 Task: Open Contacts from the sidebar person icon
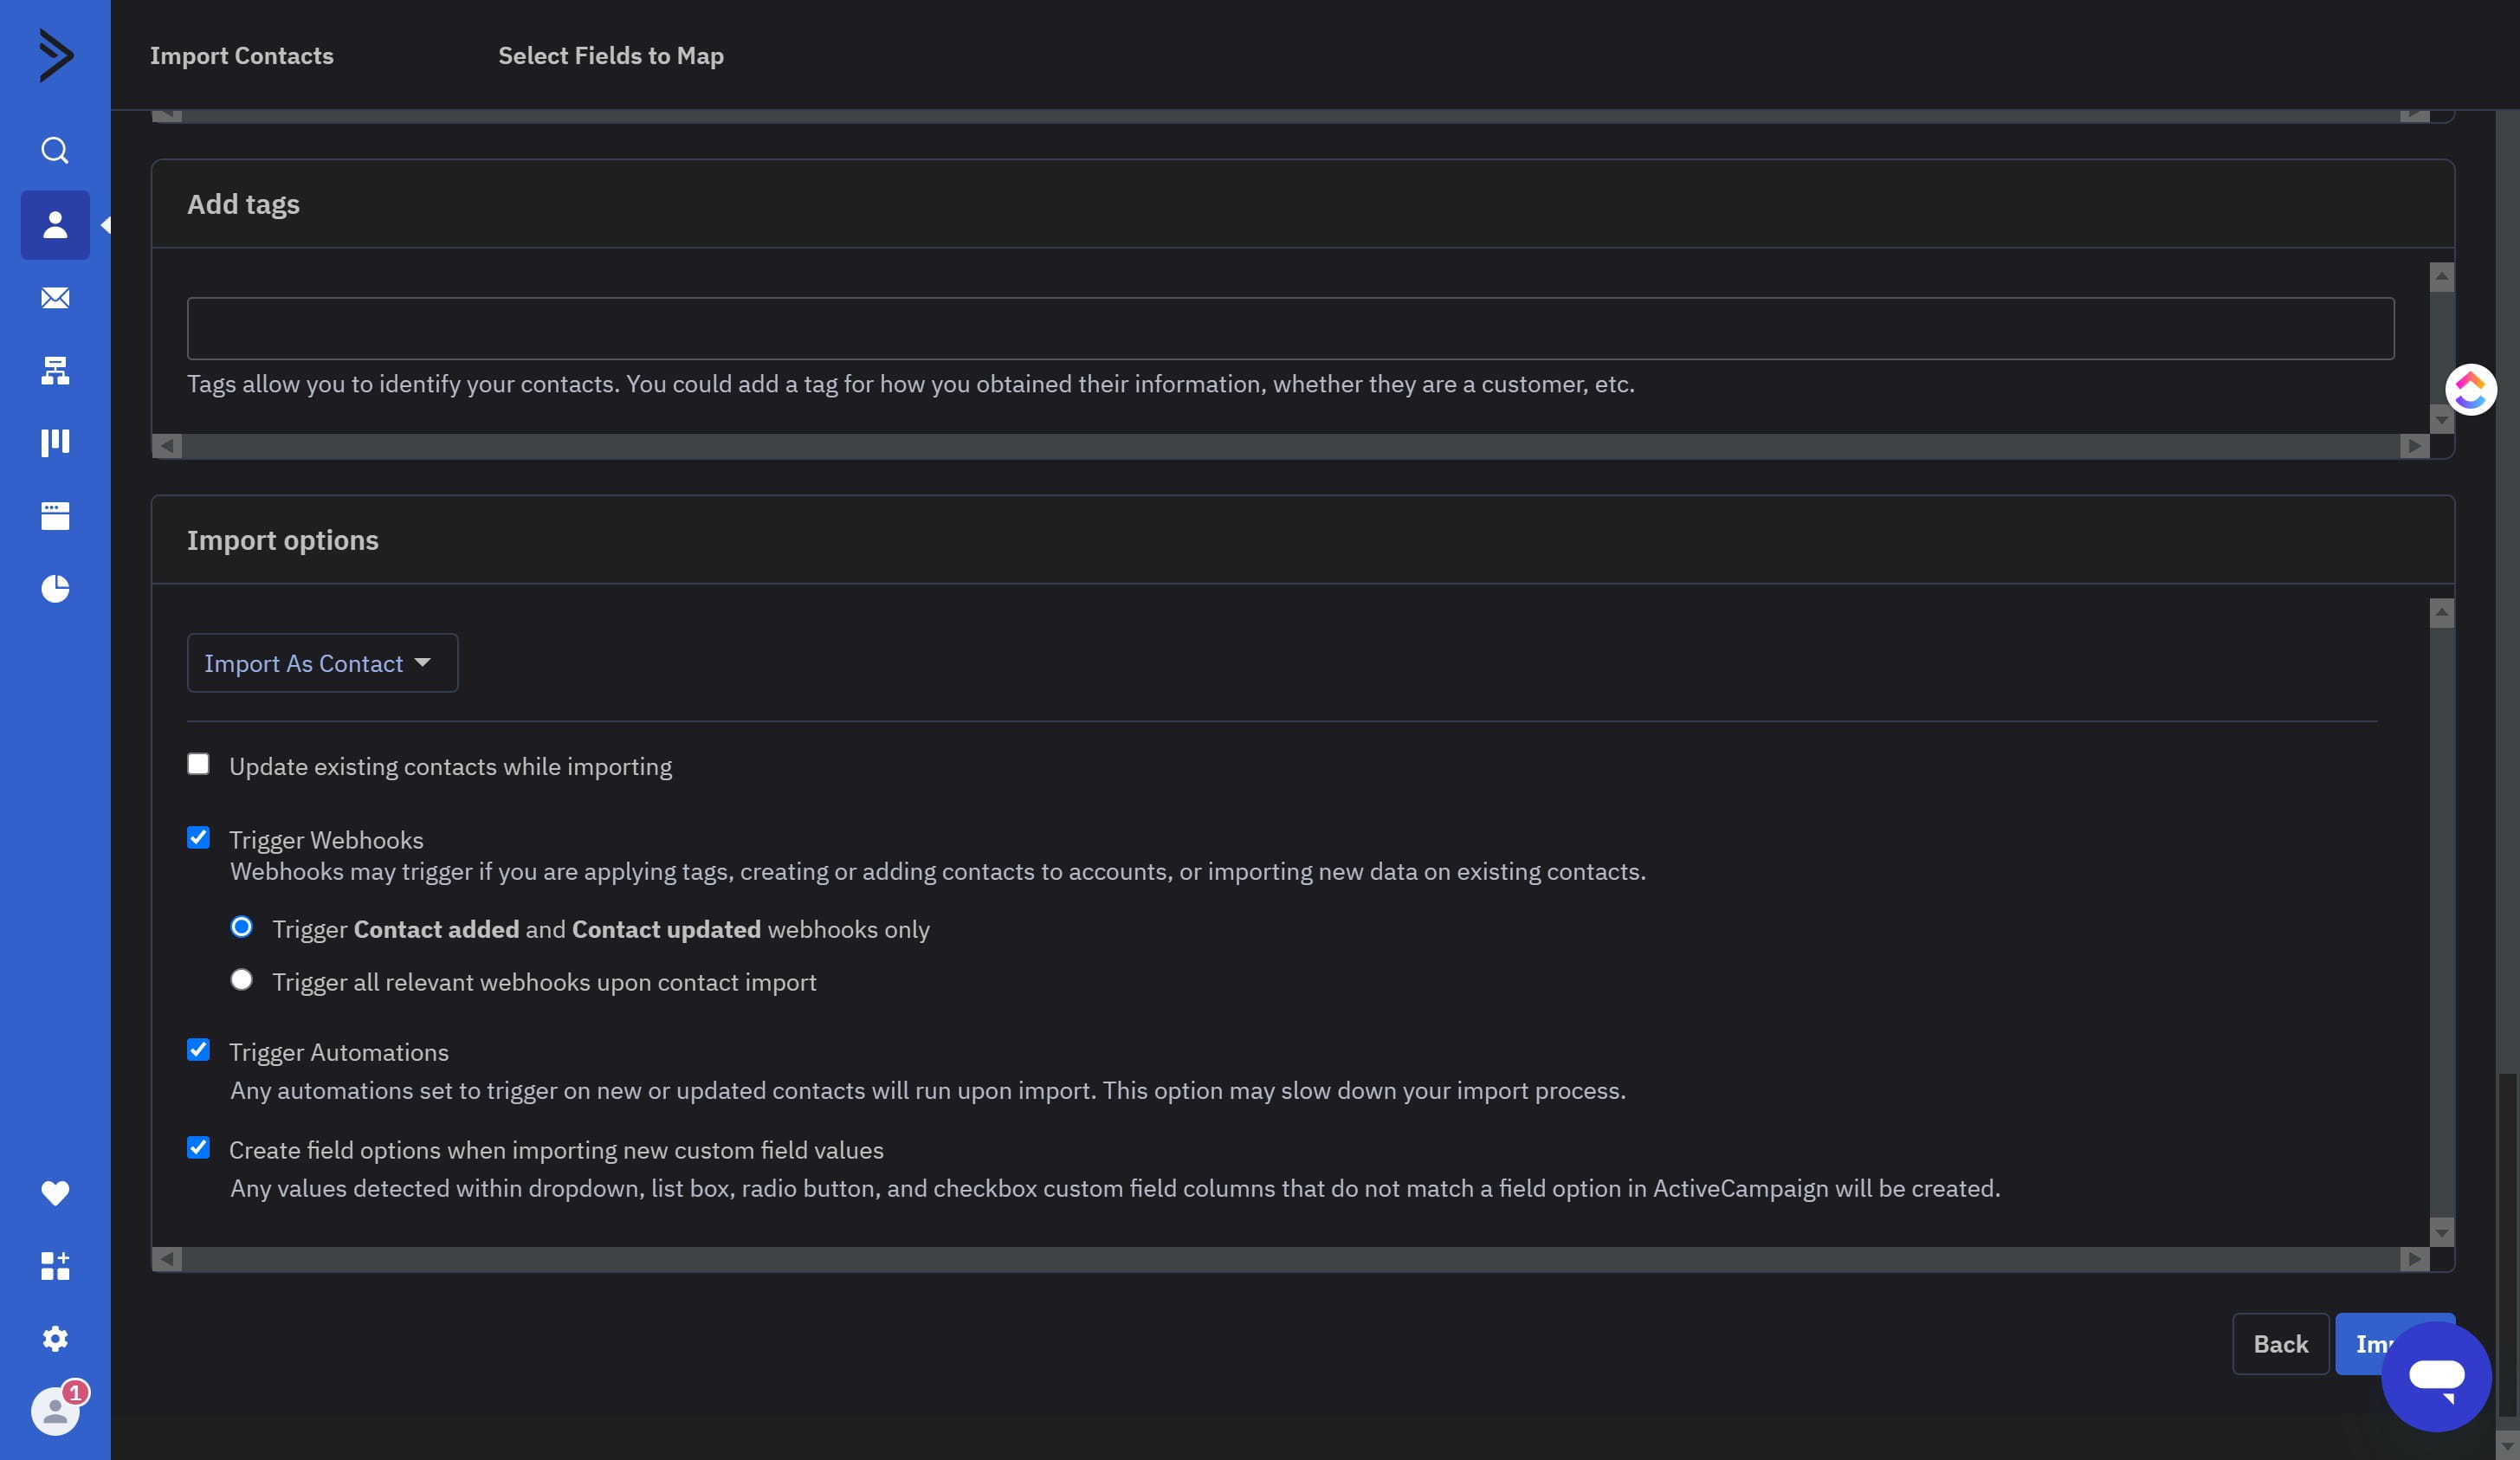click(55, 225)
